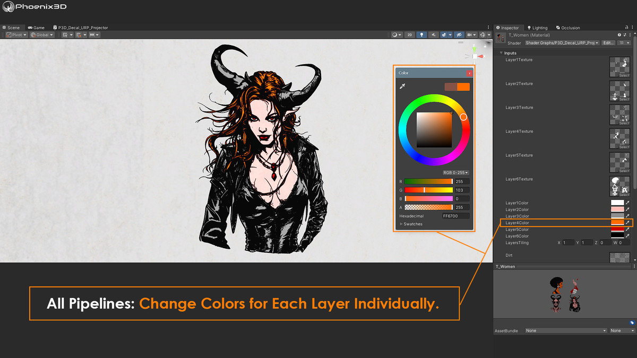Viewport: 637px width, 358px height.
Task: Pick Layer1Color with its eyedropper icon
Action: (x=627, y=203)
